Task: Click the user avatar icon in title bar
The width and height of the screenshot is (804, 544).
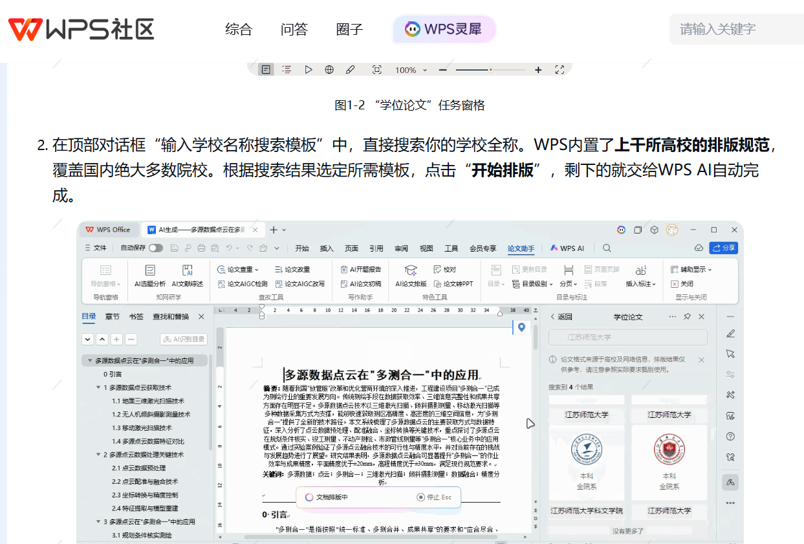Action: (672, 230)
